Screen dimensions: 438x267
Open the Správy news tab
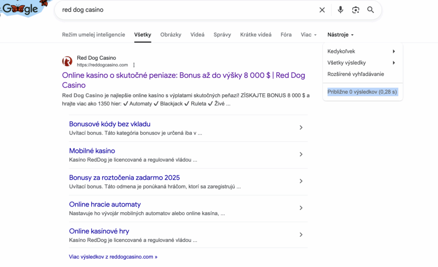(x=222, y=35)
